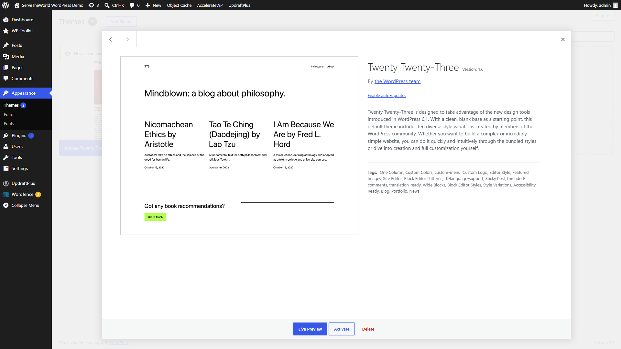Delete the Twenty Twenty-Three theme
Image resolution: width=621 pixels, height=349 pixels.
click(x=368, y=329)
